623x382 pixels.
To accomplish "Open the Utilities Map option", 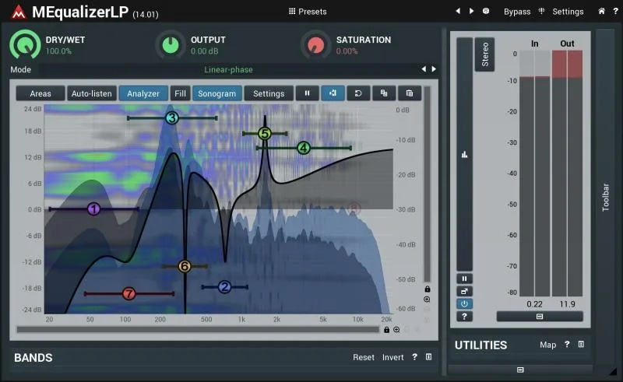I will [x=547, y=345].
